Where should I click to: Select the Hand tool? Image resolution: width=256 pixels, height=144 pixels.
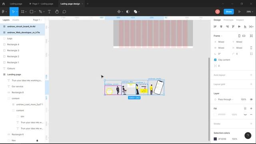[x=57, y=12]
